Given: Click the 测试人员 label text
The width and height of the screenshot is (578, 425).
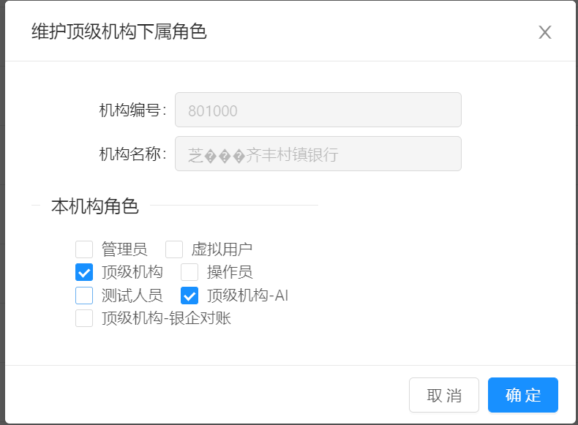Looking at the screenshot, I should pyautogui.click(x=132, y=296).
